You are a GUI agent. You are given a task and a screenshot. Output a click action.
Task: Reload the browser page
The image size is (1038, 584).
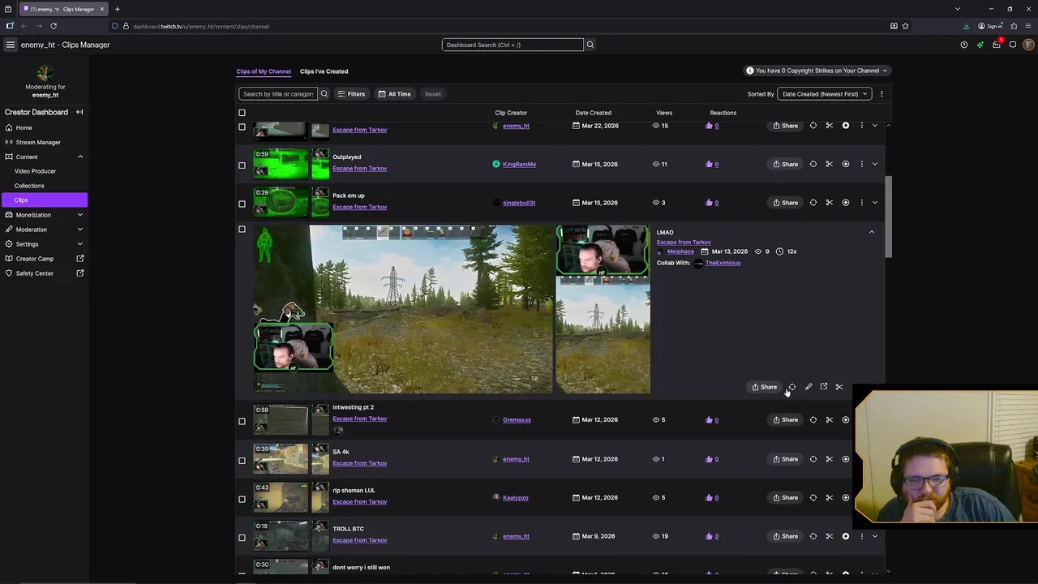pos(54,26)
